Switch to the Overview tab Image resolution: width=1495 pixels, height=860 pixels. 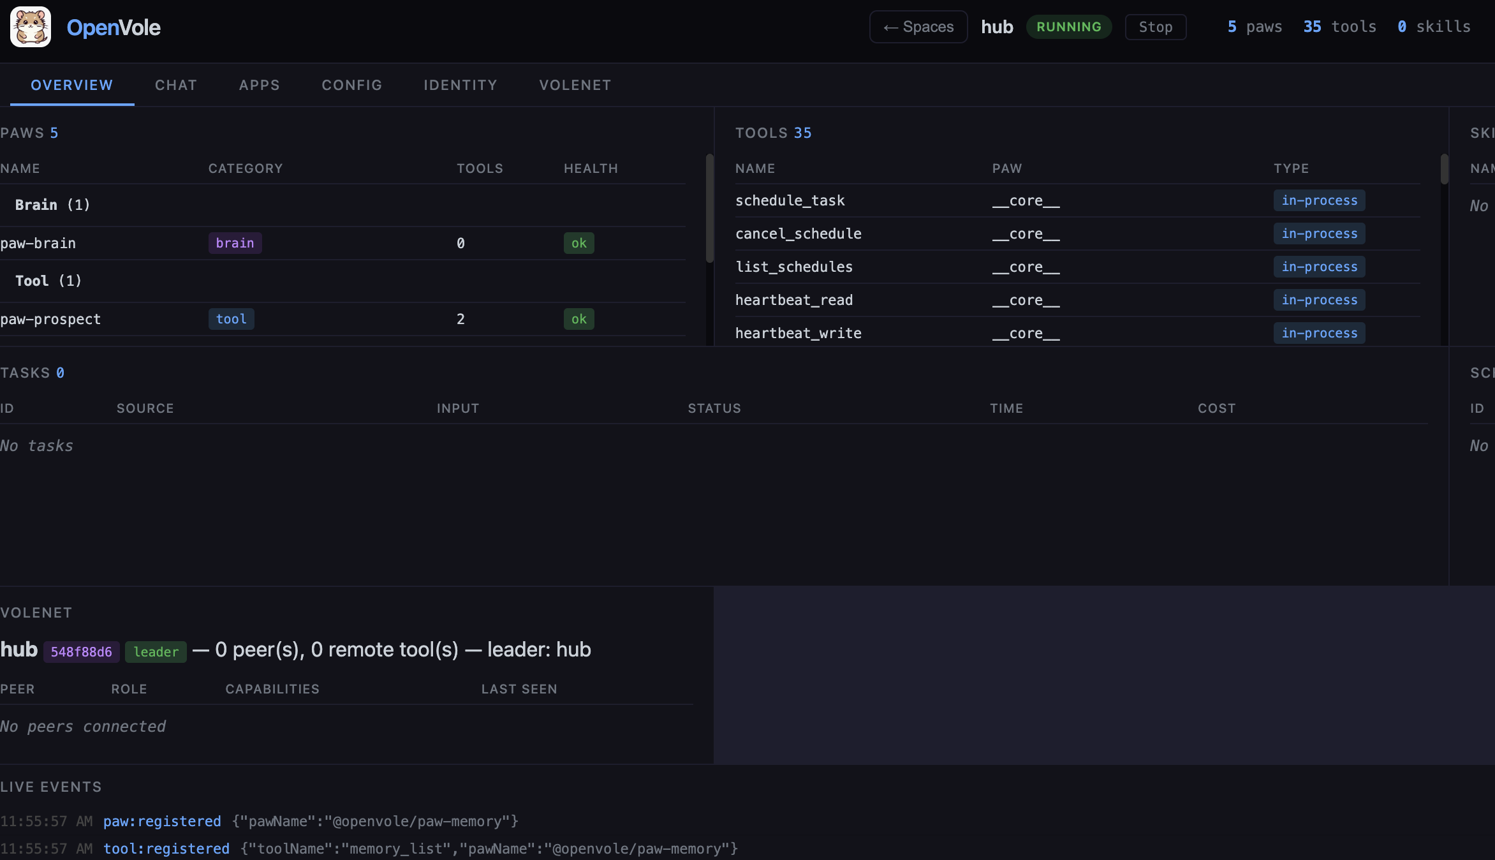tap(72, 85)
